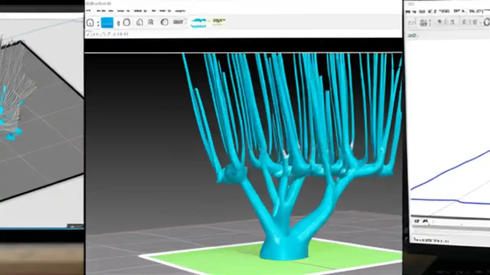
Task: Toggle the highlighted blue tool button in the toolbar
Action: click(107, 22)
